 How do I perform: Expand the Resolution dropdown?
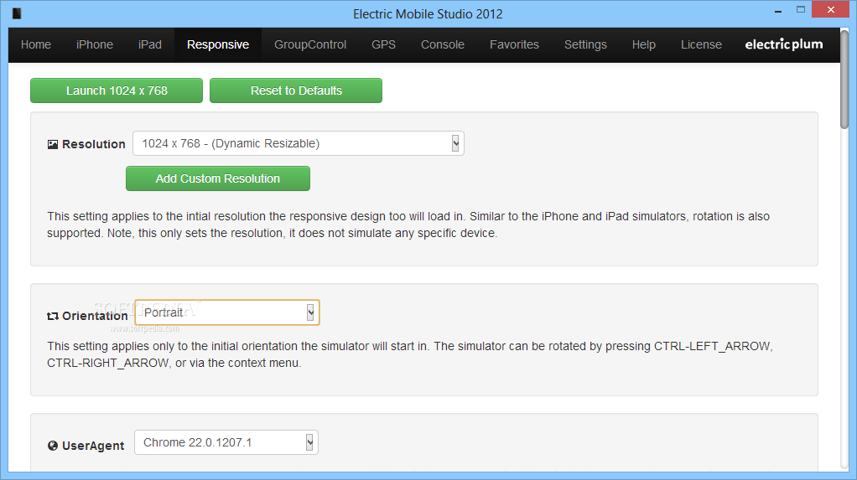point(299,143)
